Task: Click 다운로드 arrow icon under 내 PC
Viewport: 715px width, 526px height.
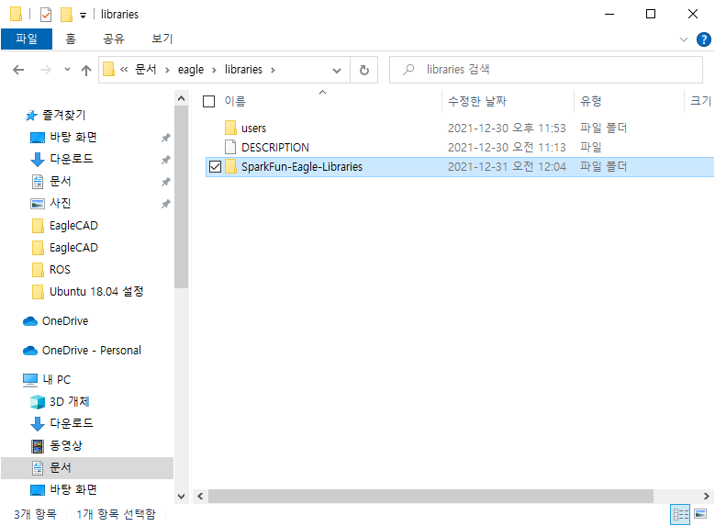Action: coord(38,424)
